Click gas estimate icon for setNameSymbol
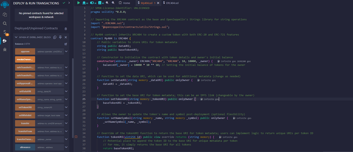The height and width of the screenshot is (152, 353). (x=234, y=118)
